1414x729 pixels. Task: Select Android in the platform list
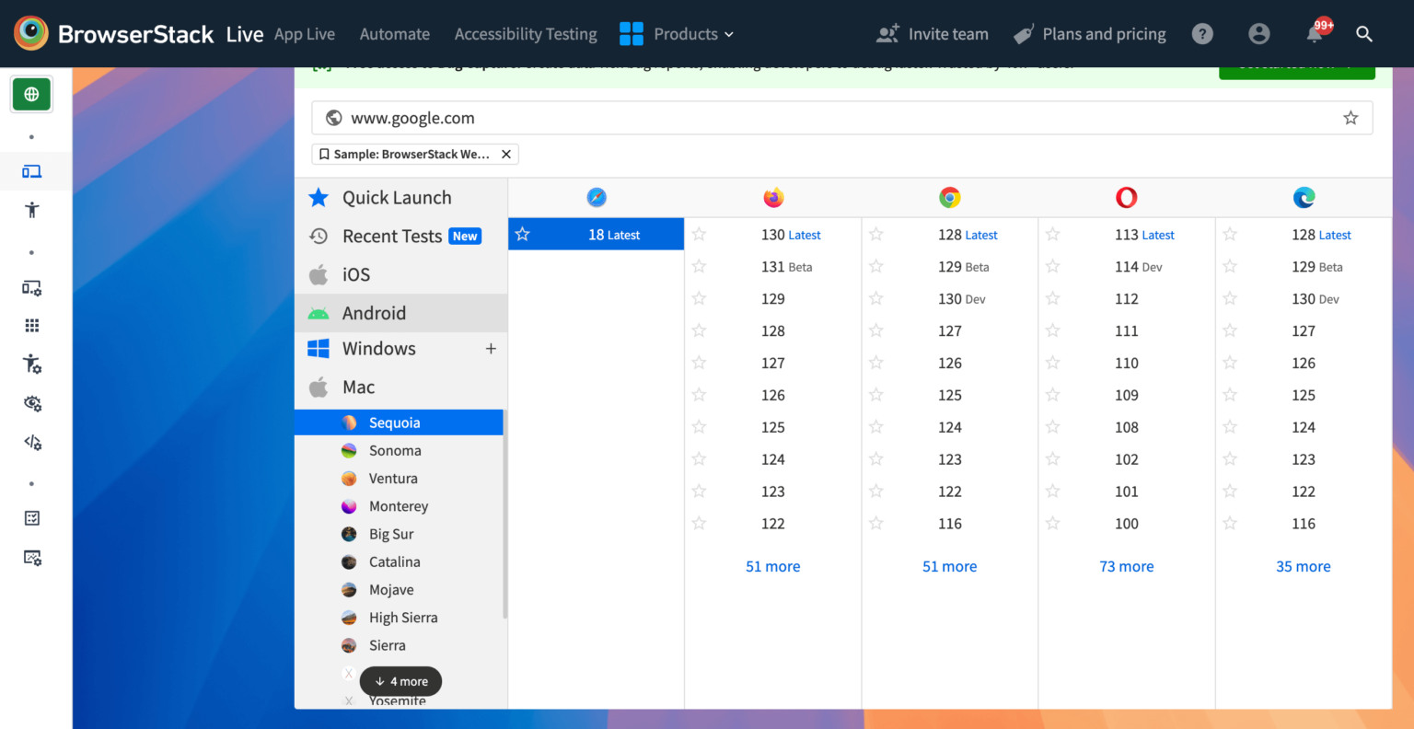click(374, 313)
